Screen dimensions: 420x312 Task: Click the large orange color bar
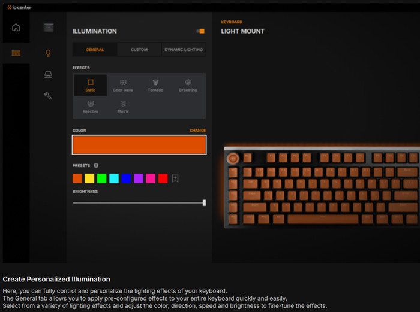[x=139, y=145]
